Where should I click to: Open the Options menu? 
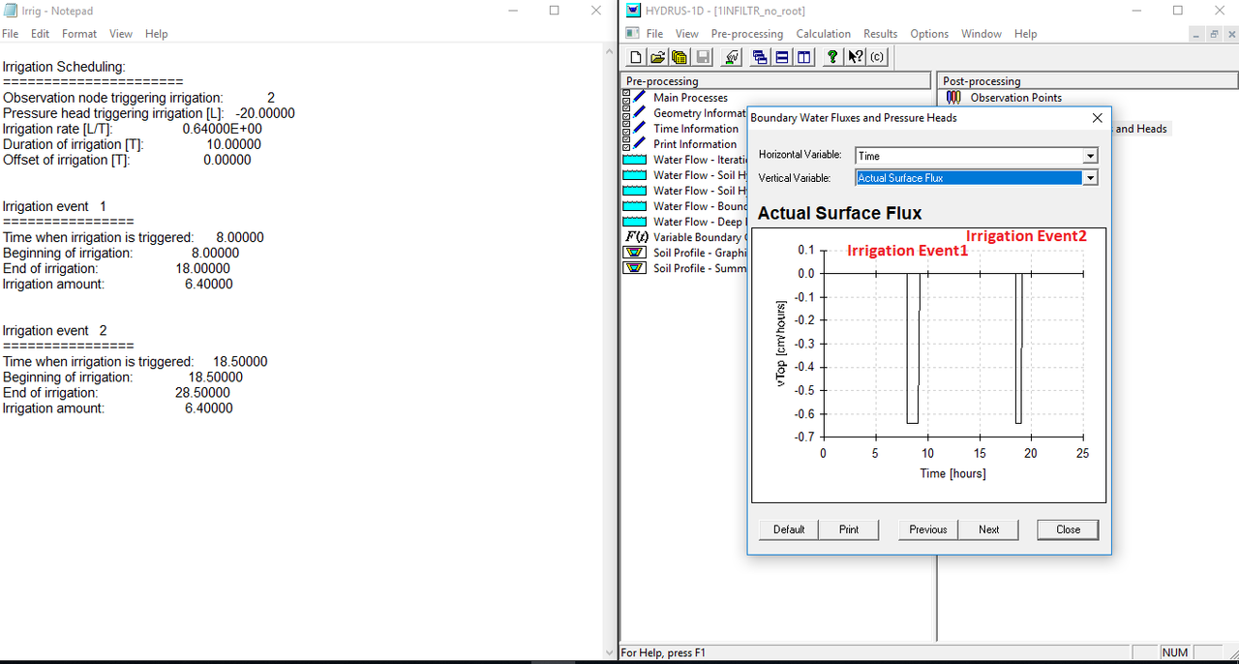click(929, 34)
